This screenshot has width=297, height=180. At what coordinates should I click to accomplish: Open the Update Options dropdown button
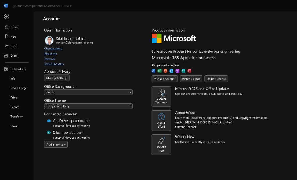coord(161,96)
